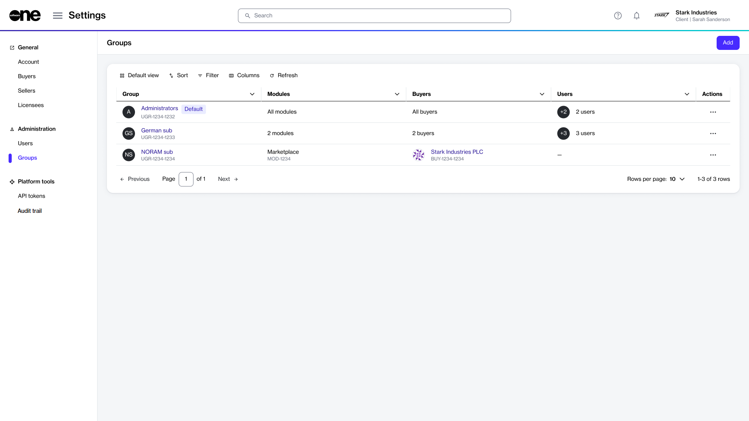Image resolution: width=749 pixels, height=421 pixels.
Task: Click in the Search field
Action: click(374, 16)
